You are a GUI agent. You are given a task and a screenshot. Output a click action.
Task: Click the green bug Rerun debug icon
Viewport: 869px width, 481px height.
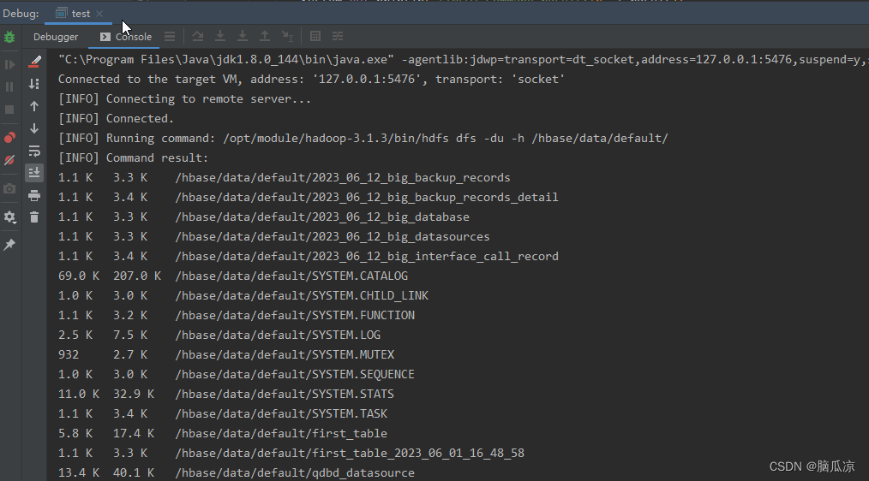click(x=9, y=37)
